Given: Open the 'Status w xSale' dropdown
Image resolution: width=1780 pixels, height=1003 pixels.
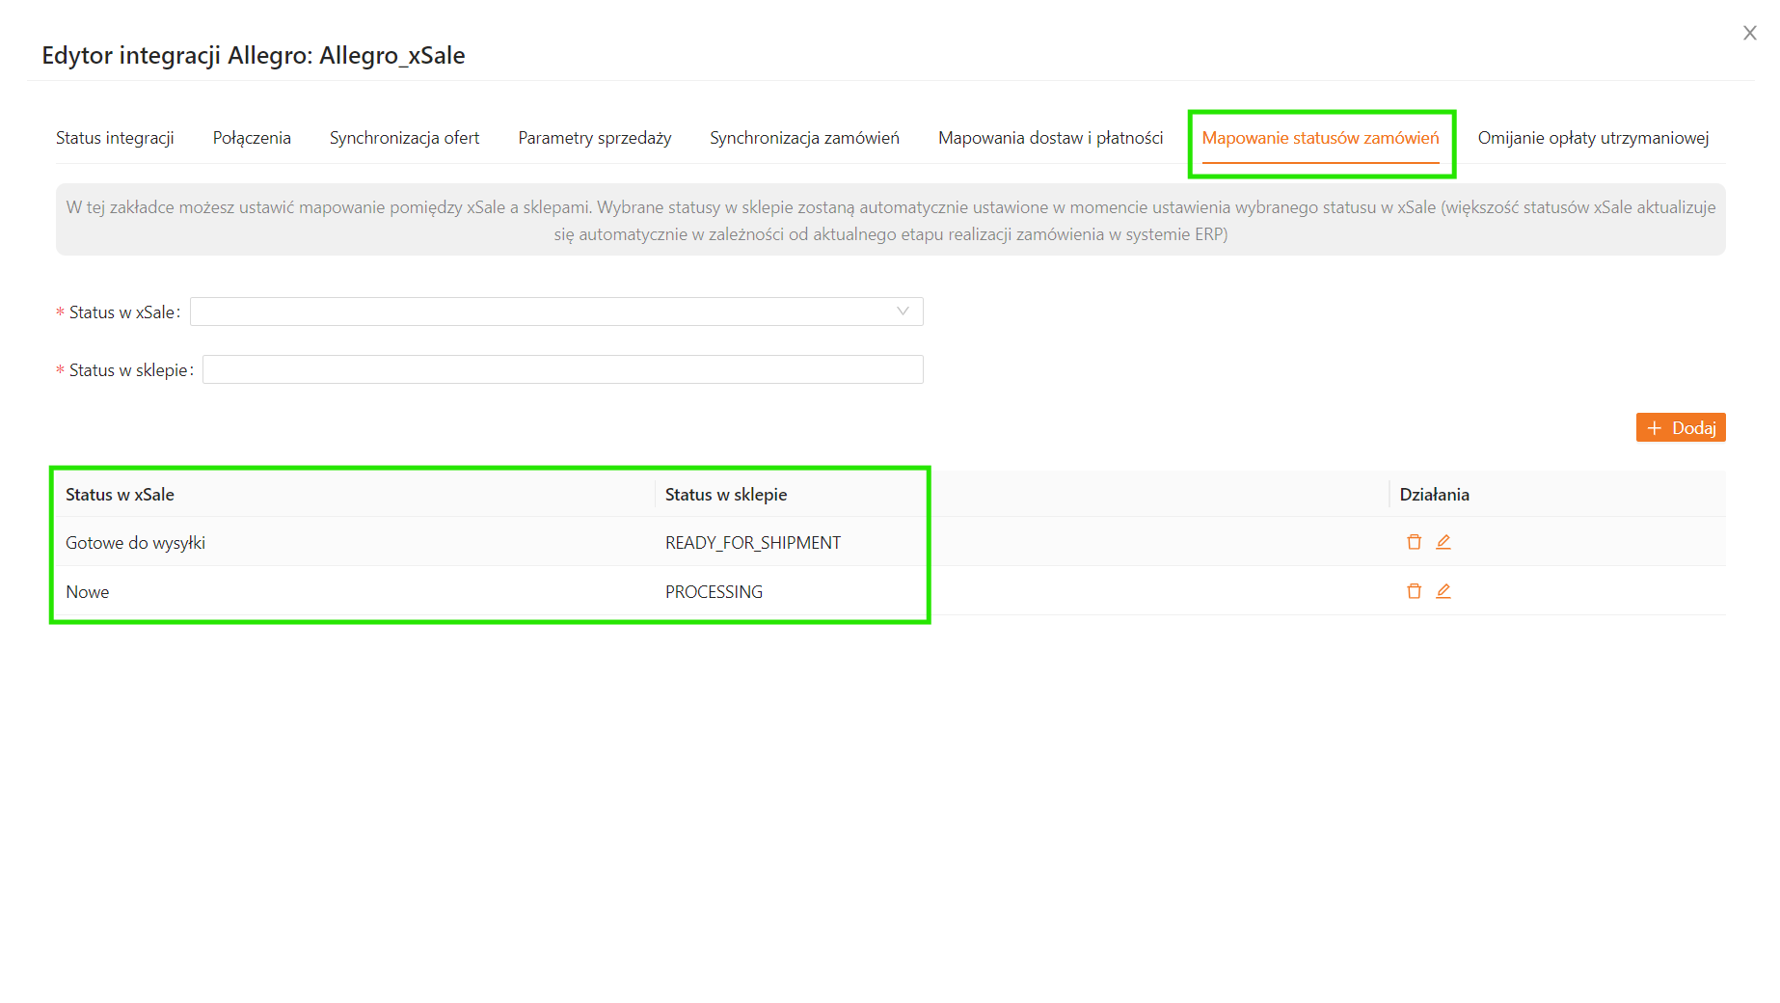Looking at the screenshot, I should [x=556, y=312].
